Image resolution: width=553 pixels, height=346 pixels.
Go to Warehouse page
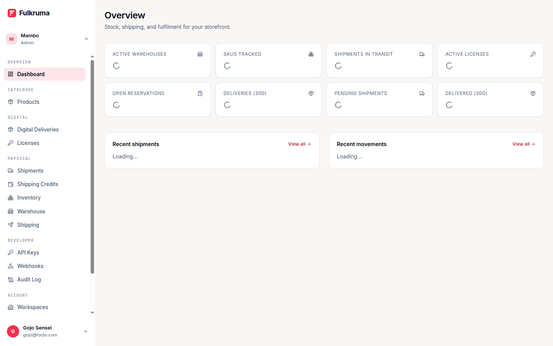click(45, 211)
